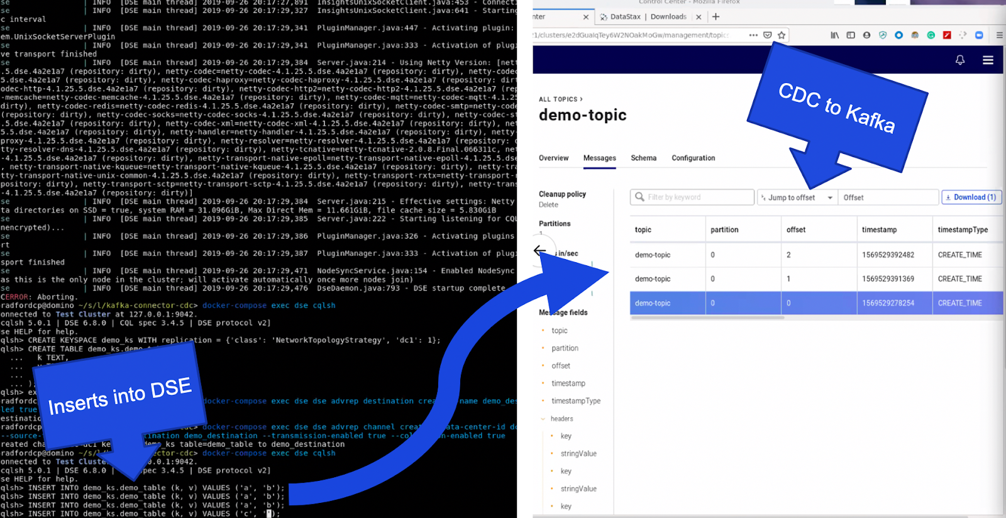Switch to the Overview tab
The image size is (1006, 518).
coord(553,158)
